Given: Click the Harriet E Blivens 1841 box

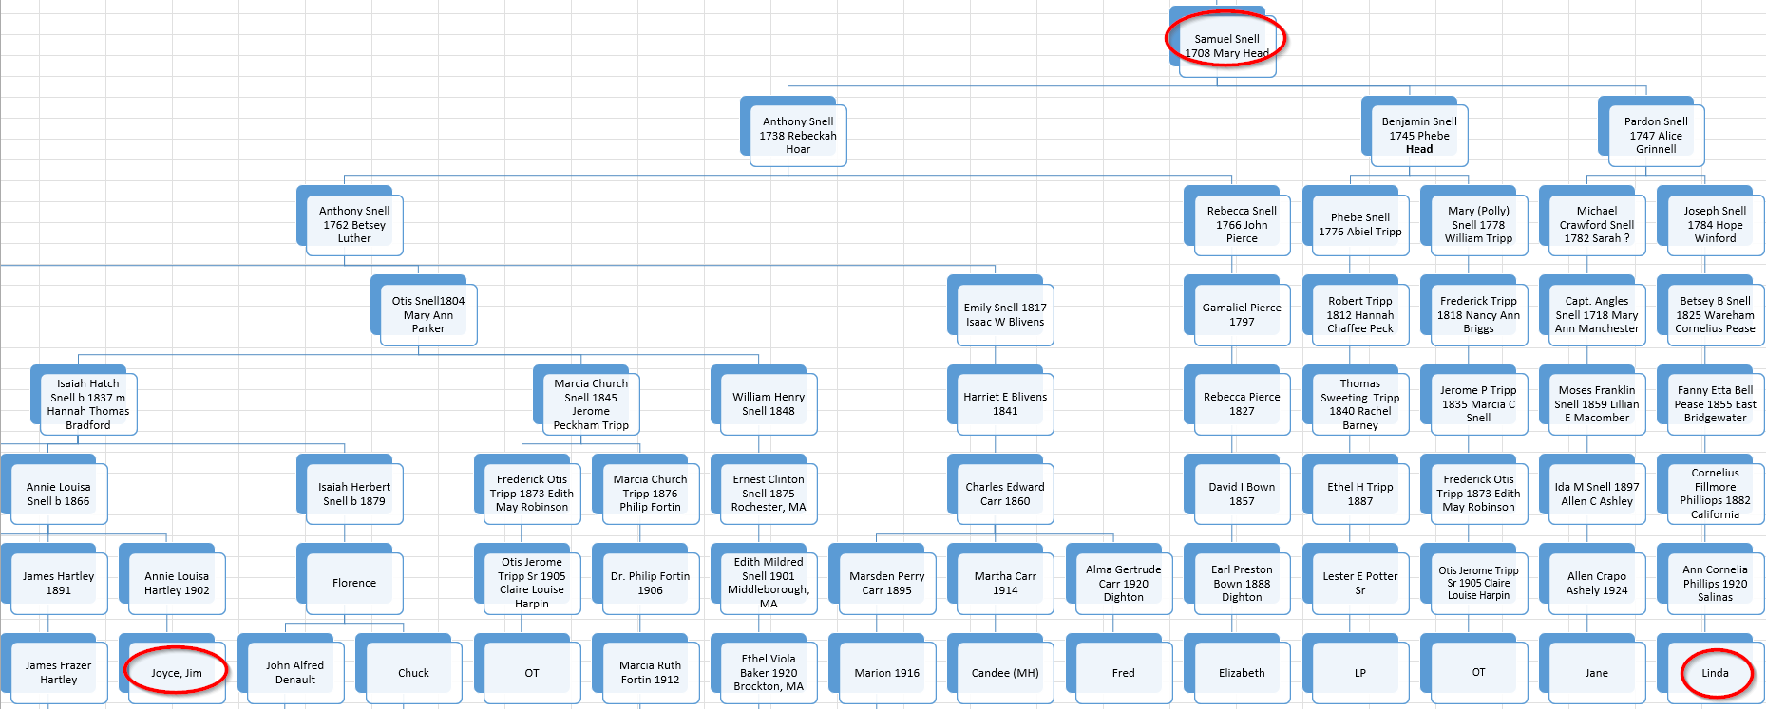Looking at the screenshot, I should click(1004, 404).
